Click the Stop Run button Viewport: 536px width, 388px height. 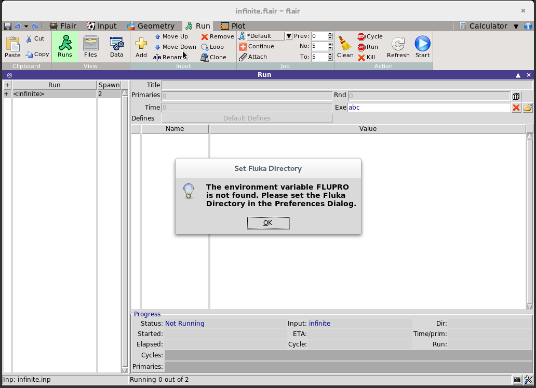[x=368, y=47]
